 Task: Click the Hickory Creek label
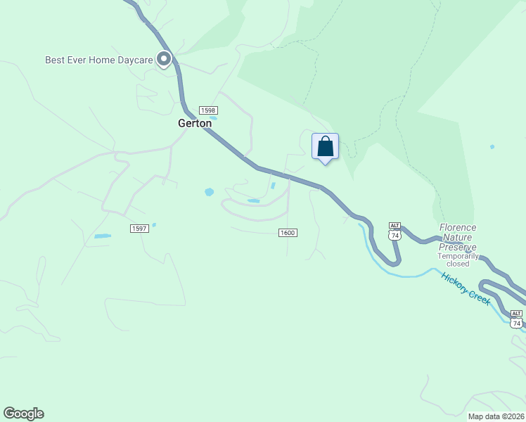[466, 288]
